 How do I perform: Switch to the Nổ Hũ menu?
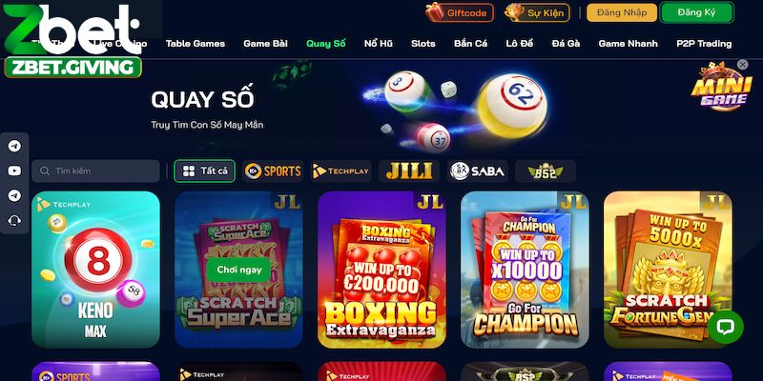[378, 43]
